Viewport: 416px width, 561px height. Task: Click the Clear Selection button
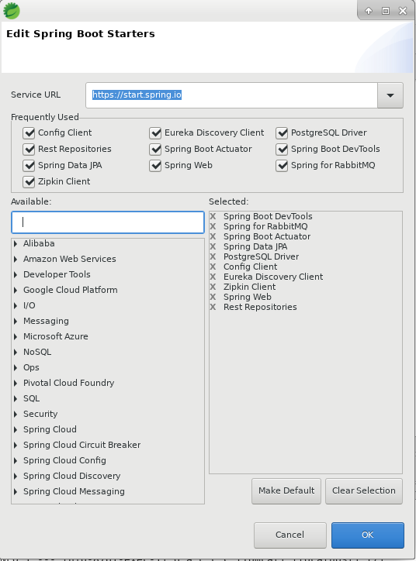(x=364, y=491)
